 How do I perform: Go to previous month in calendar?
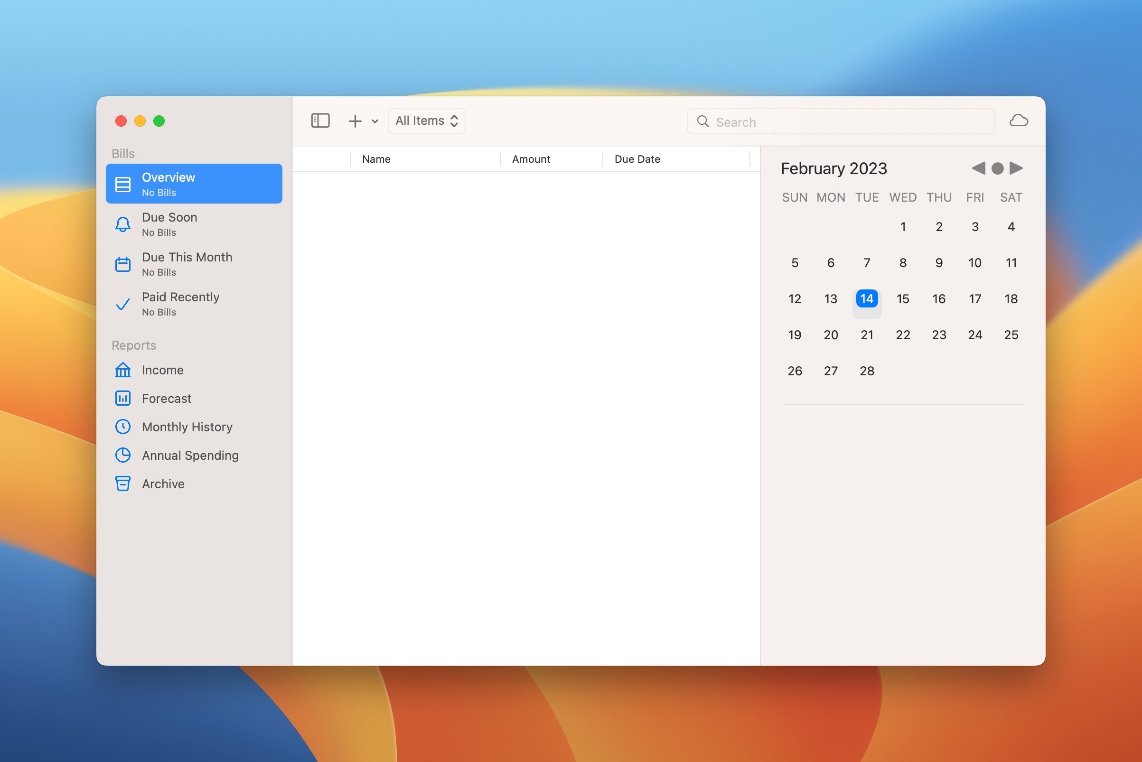[978, 168]
